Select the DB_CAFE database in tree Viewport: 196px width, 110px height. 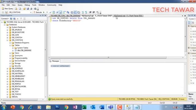pos(15,35)
